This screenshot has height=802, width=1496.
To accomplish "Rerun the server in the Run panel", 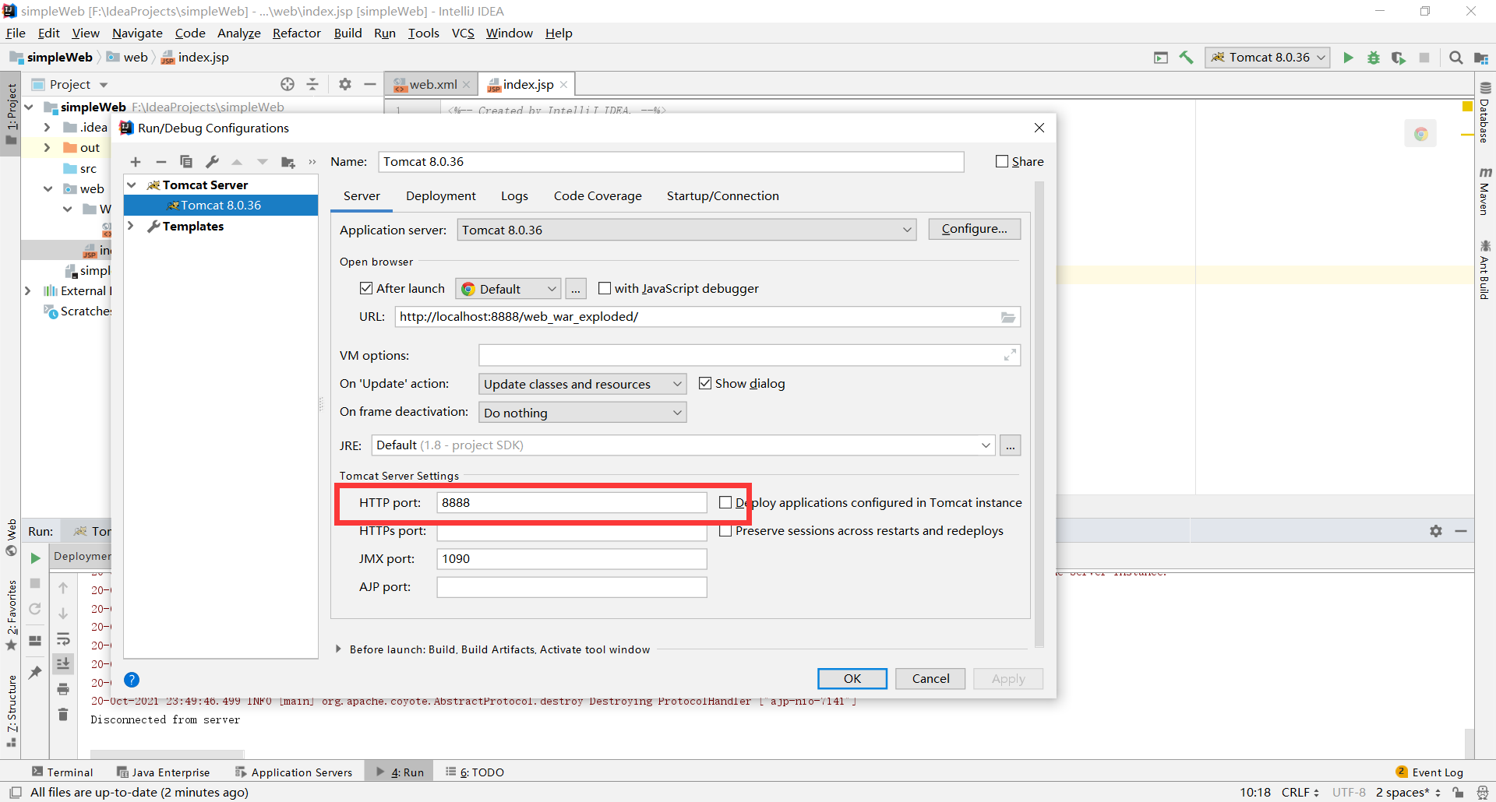I will tap(35, 558).
